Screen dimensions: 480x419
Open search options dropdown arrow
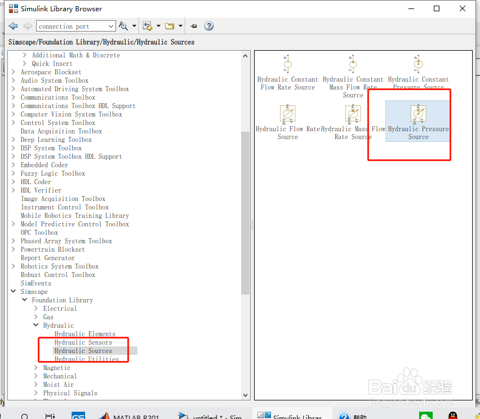(135, 26)
